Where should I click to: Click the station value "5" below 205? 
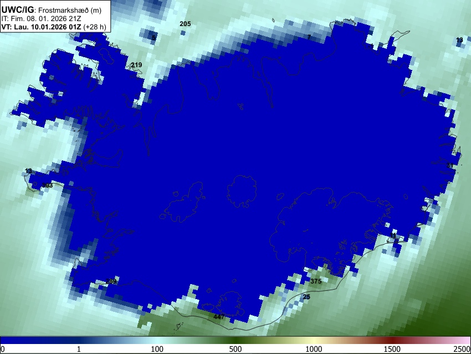(x=153, y=38)
